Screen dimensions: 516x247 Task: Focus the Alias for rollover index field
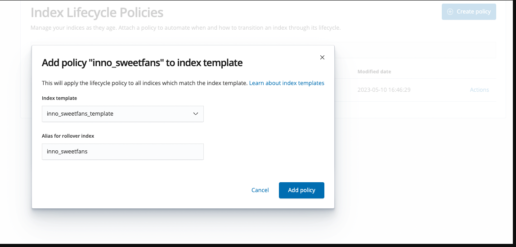tap(122, 152)
